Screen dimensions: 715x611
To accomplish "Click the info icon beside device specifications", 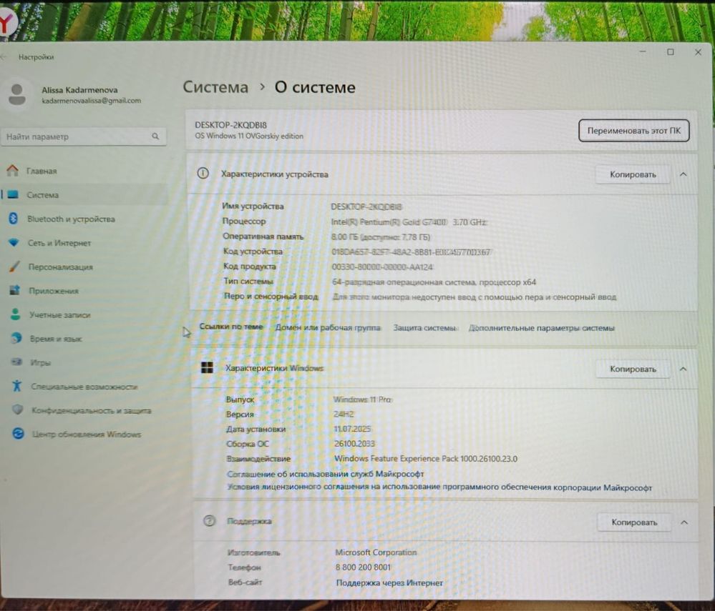I will click(203, 173).
